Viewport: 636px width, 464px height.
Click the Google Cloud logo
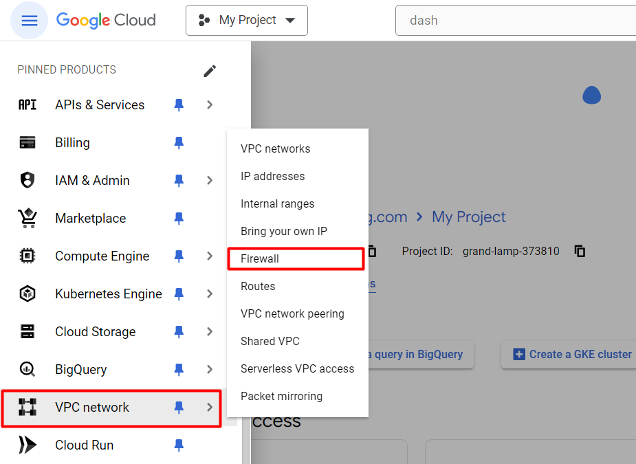click(x=106, y=21)
